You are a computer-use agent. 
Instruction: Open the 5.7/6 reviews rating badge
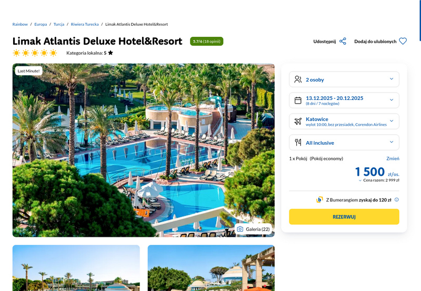point(206,42)
